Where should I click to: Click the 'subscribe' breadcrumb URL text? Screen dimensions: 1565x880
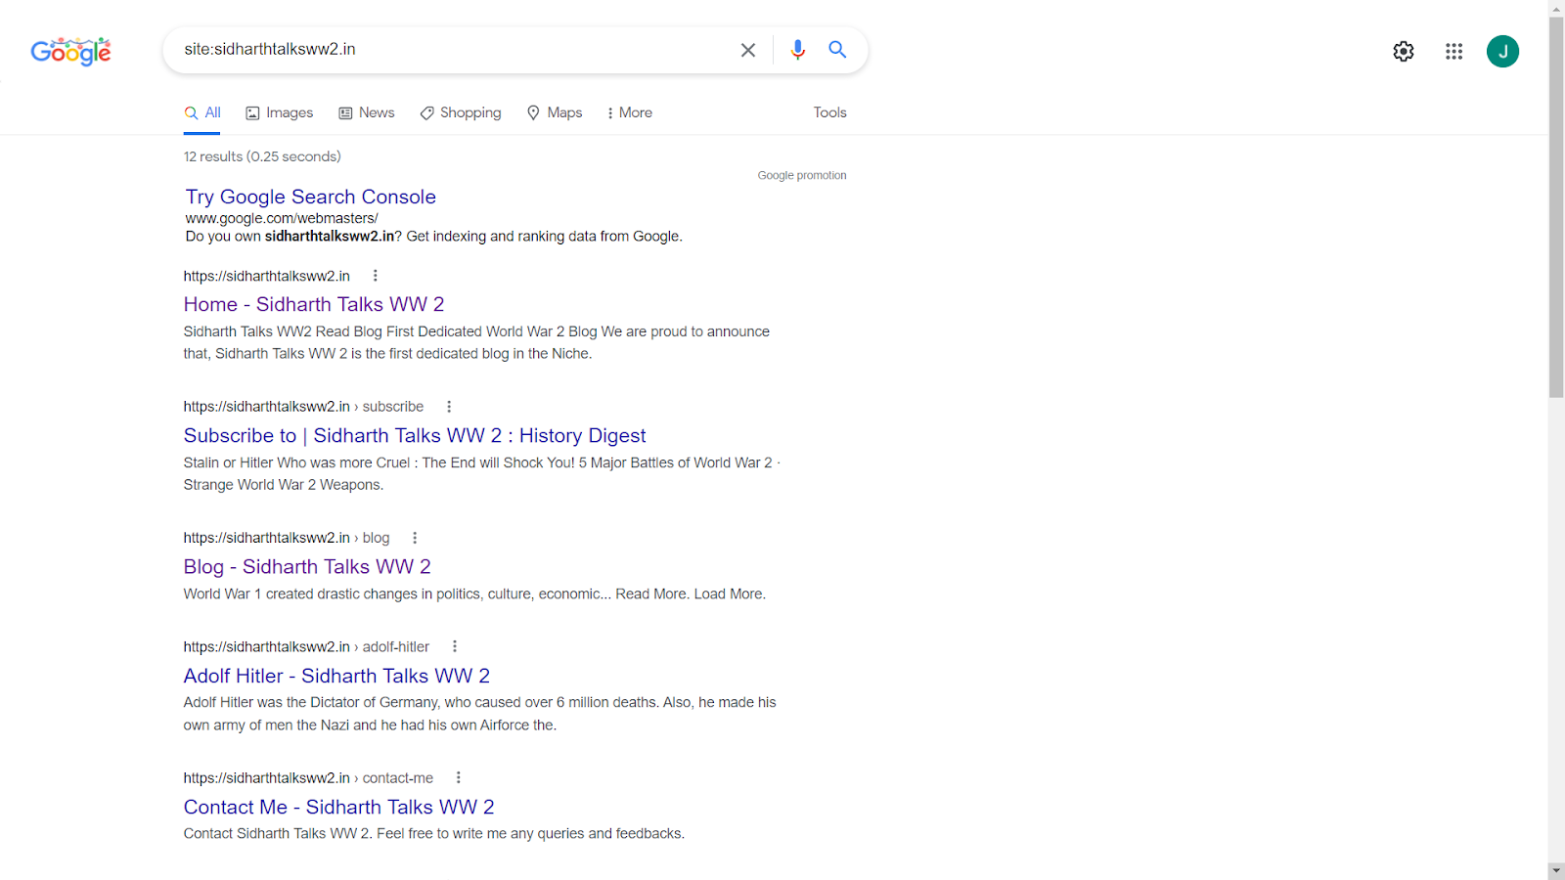[x=393, y=407]
